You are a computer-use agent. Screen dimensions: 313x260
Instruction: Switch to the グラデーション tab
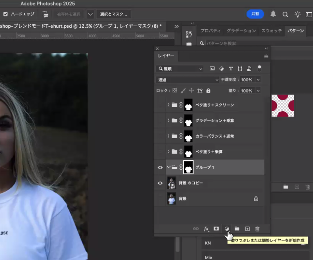tap(241, 31)
